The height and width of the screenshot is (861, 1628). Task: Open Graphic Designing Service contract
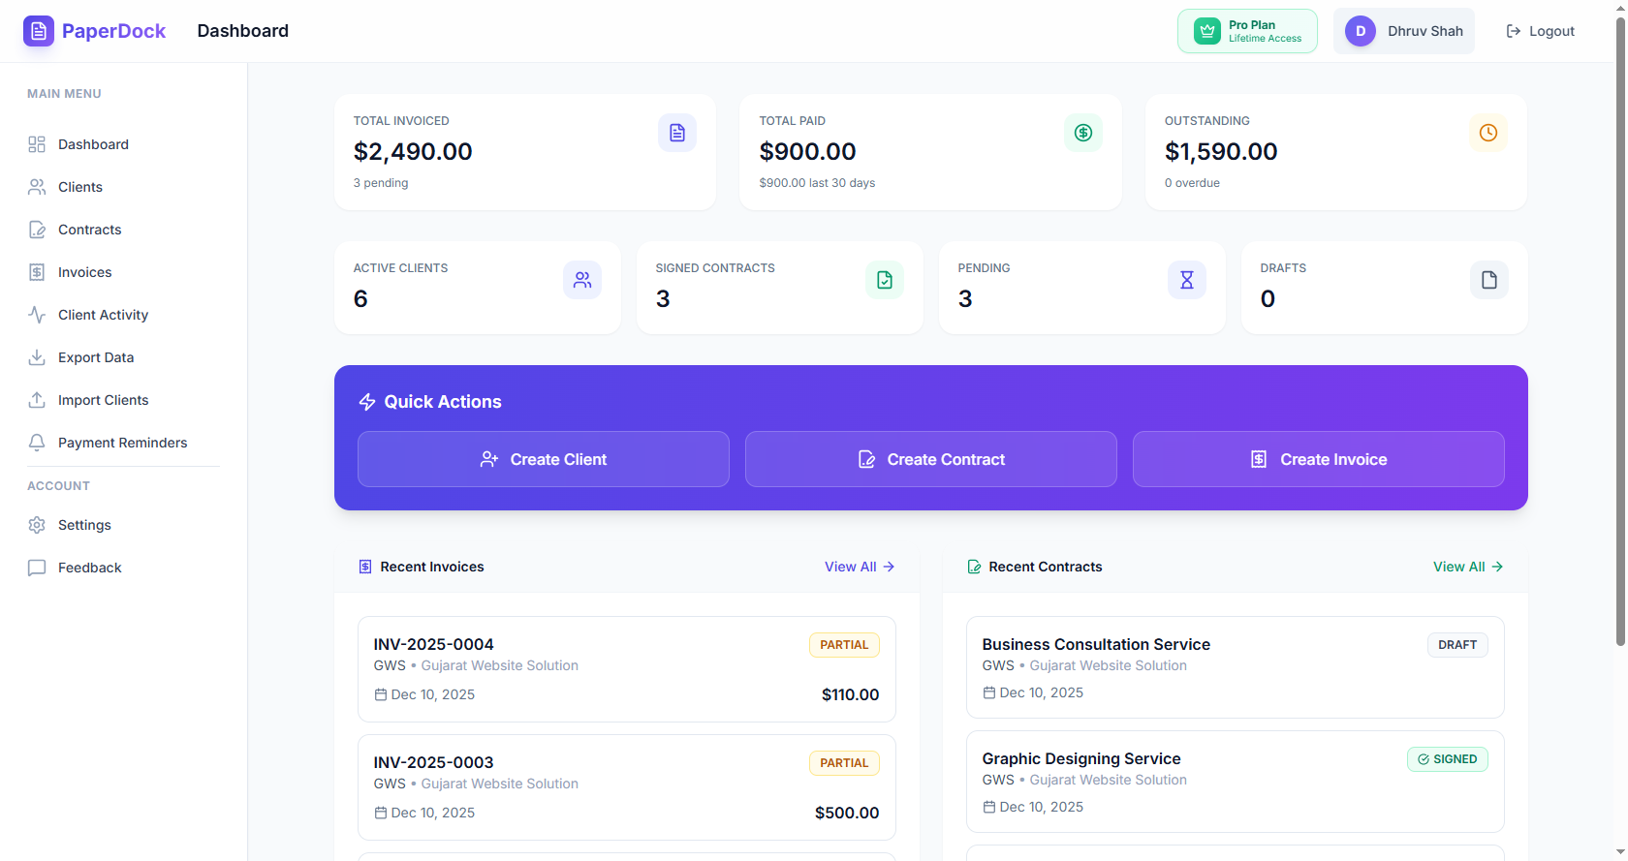(1236, 782)
